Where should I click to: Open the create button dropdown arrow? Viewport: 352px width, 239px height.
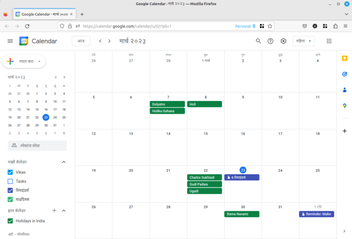coord(39,62)
